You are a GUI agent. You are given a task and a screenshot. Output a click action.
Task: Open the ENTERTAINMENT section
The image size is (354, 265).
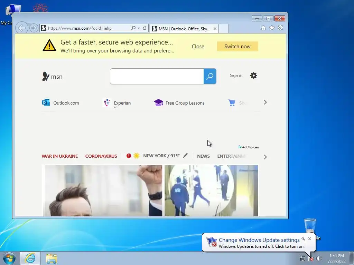[x=232, y=156]
